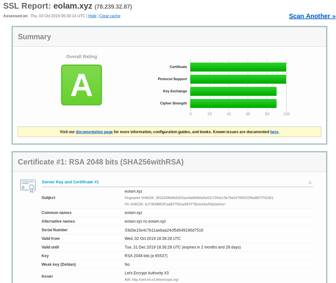
Task: Click the certificate badge icon
Action: 28,186
